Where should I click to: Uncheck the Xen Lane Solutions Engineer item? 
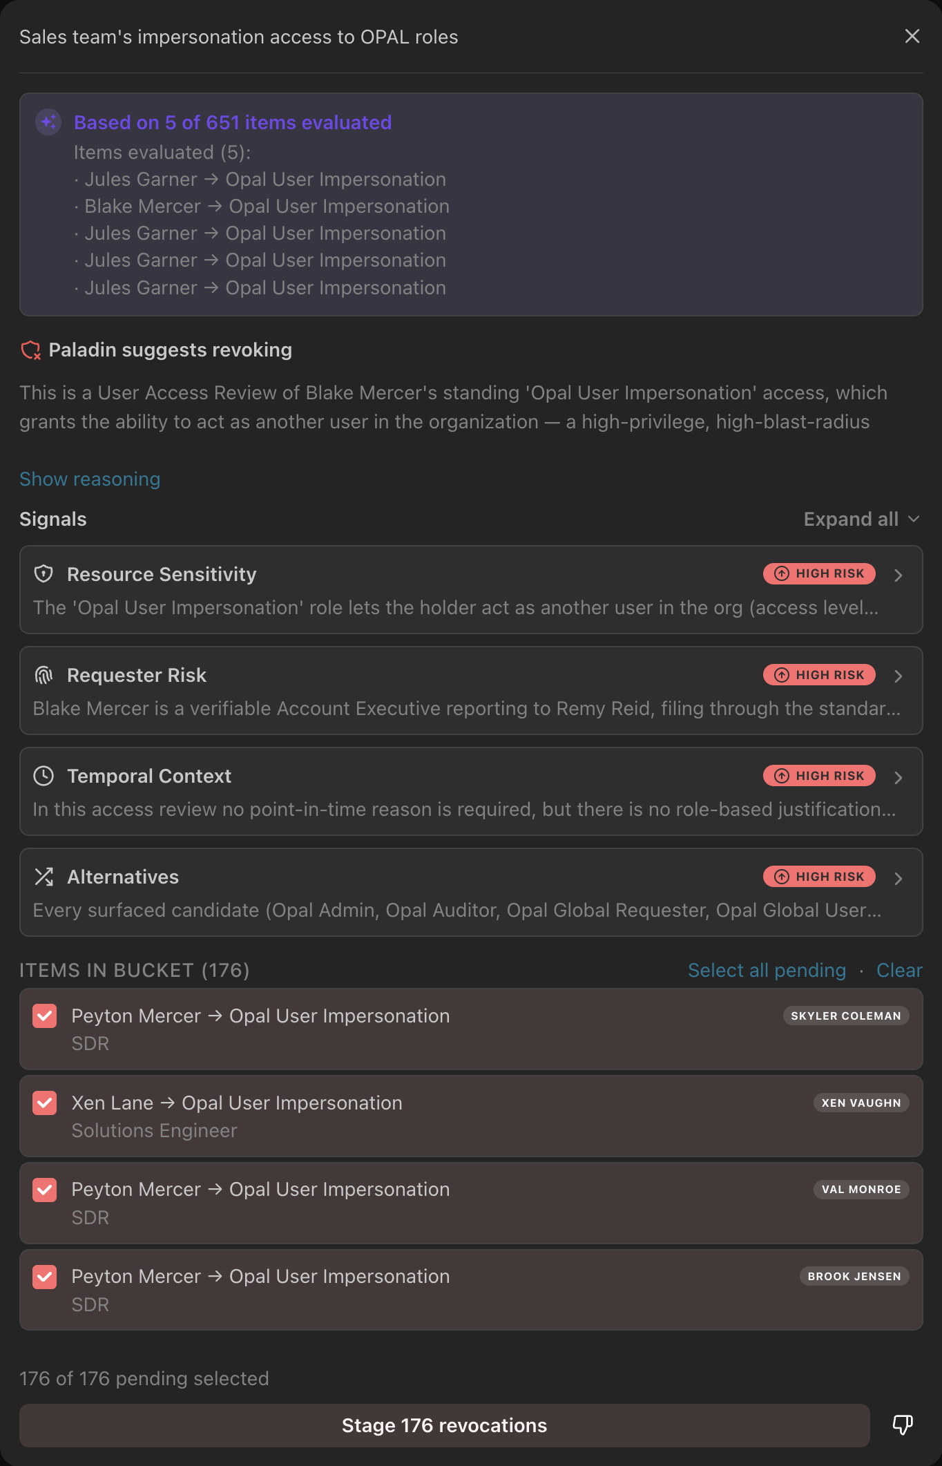click(45, 1103)
